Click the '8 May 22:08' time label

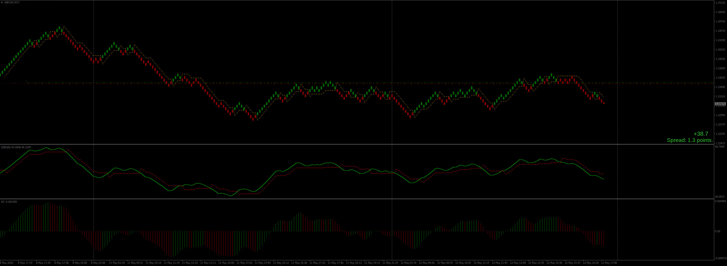(98, 263)
